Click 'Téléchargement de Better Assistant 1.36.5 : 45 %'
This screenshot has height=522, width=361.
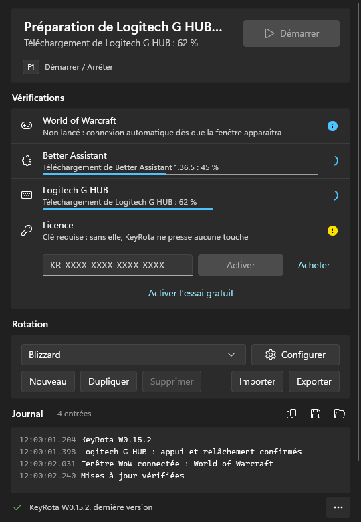(x=130, y=167)
